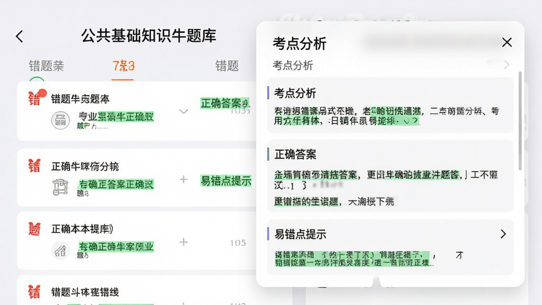Close the 考点分析 popup panel
The image size is (542, 305).
click(507, 42)
